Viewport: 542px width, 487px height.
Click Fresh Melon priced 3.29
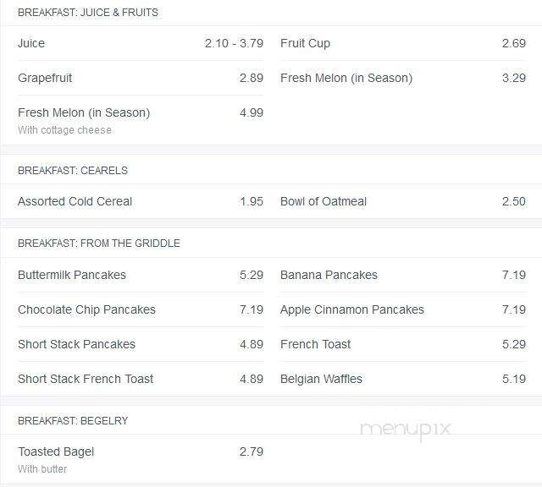pos(403,78)
